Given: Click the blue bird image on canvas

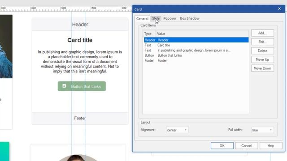Looking at the screenshot, I should coord(6,47).
